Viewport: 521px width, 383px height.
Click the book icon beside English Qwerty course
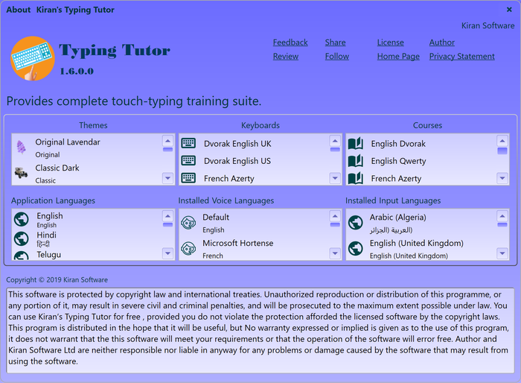[356, 161]
